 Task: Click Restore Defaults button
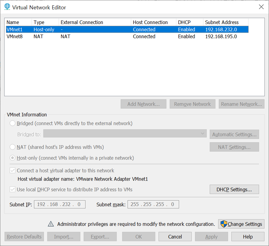pos(24,237)
